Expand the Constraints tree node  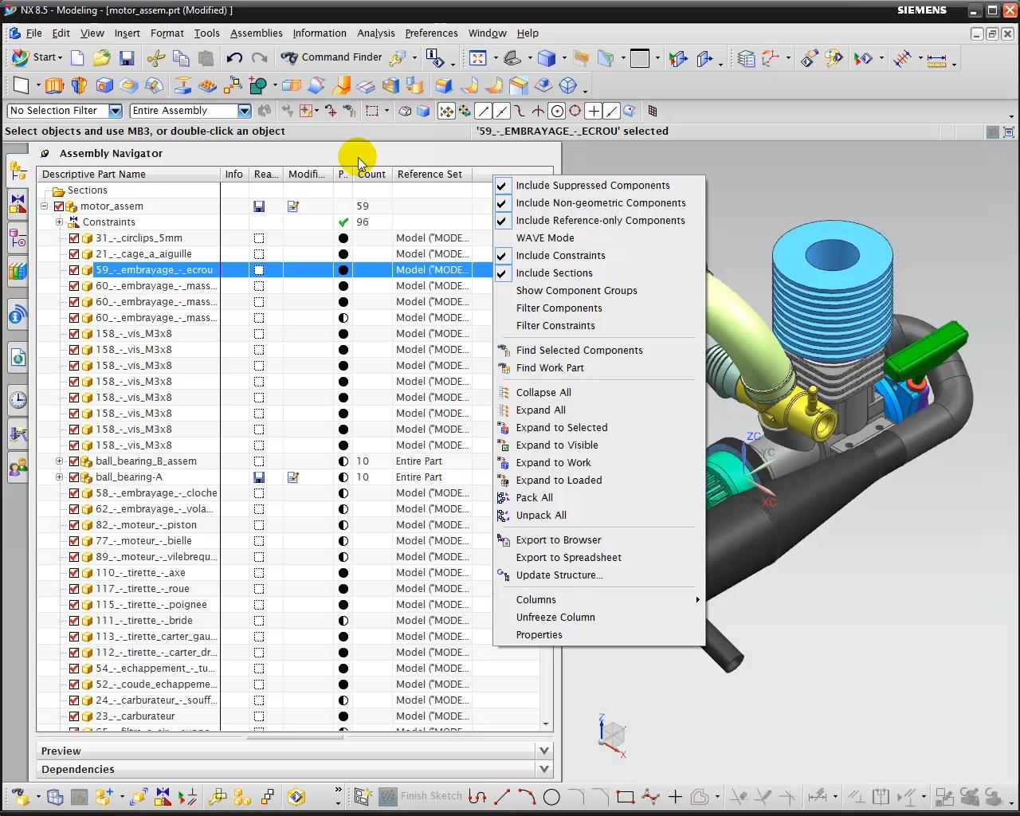click(x=59, y=222)
